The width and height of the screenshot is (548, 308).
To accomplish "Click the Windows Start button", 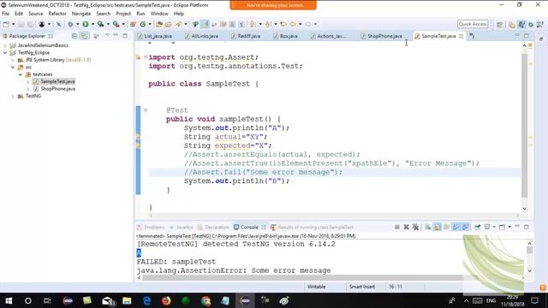I will 9,300.
